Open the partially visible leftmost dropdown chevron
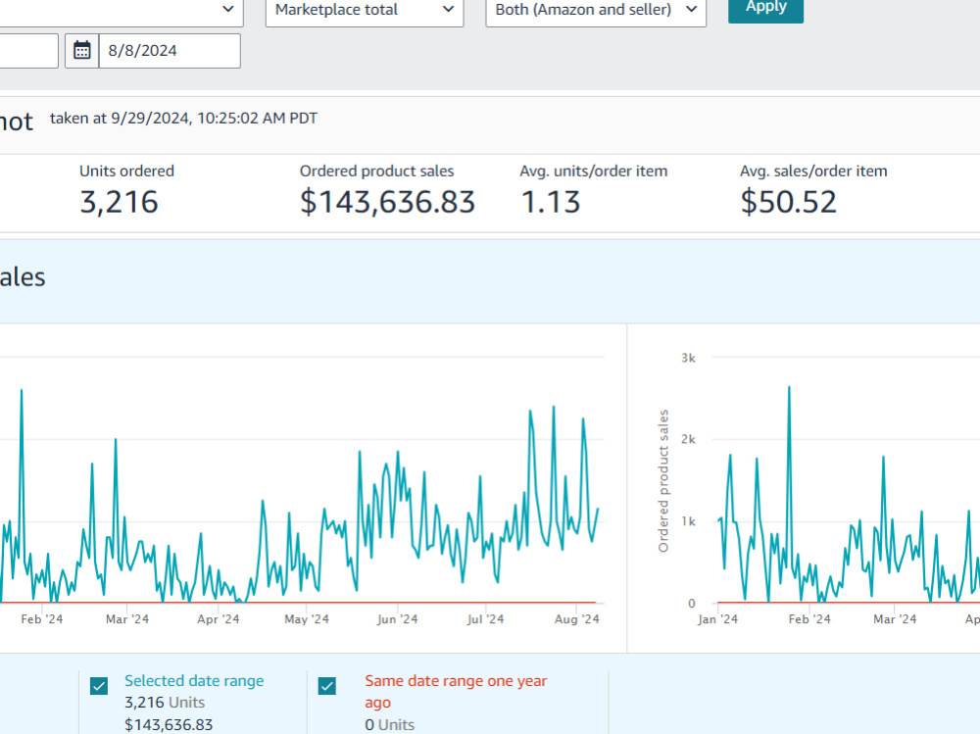 coord(228,10)
